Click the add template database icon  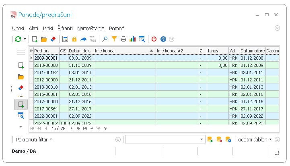pyautogui.click(x=210, y=139)
